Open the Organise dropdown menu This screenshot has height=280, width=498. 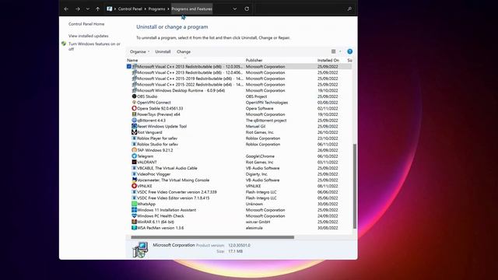[139, 51]
